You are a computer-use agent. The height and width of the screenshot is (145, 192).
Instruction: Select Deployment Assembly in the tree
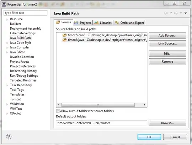click(26, 29)
